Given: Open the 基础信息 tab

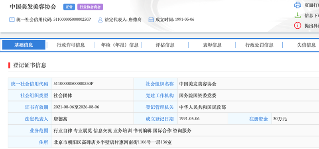Looking at the screenshot, I should pos(24,45).
